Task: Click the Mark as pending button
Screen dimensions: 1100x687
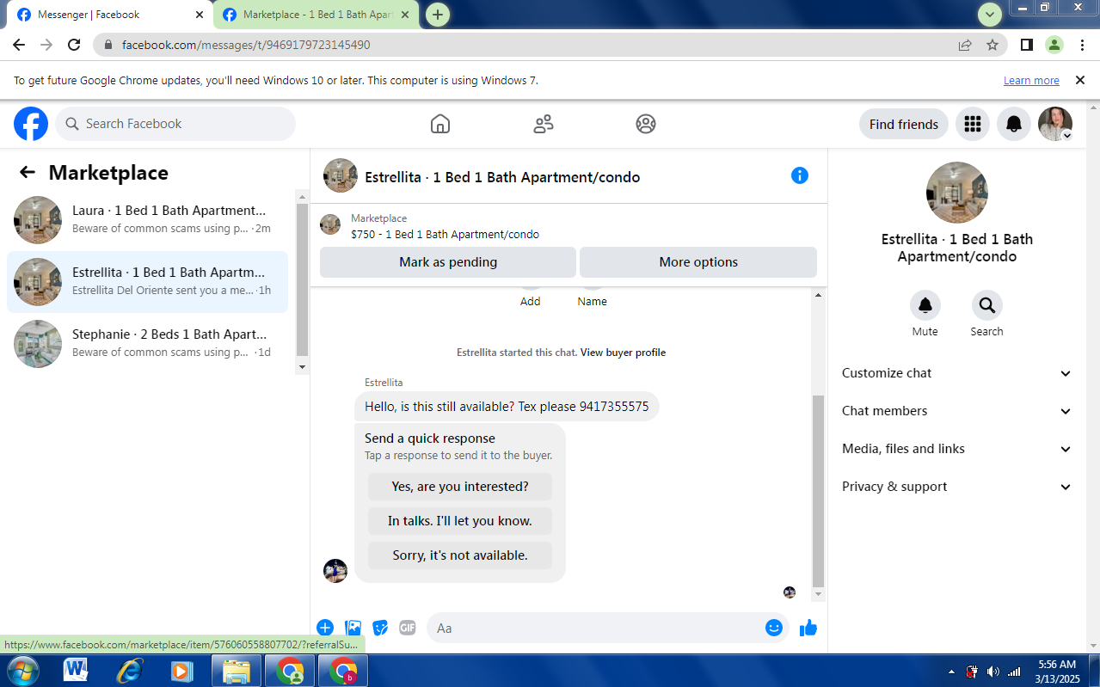Action: (x=448, y=262)
